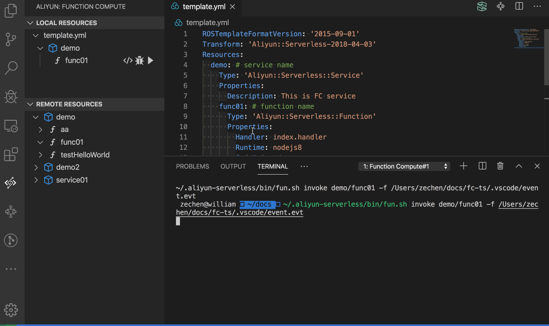
Task: Switch to the OUTPUT tab
Action: pos(233,166)
